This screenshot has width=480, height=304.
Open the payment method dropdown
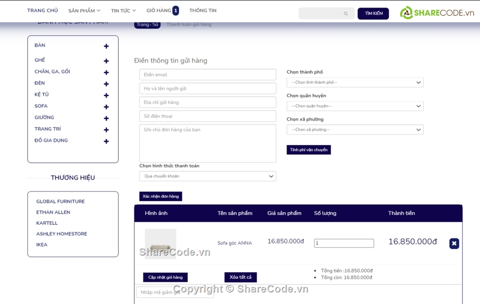(x=208, y=176)
